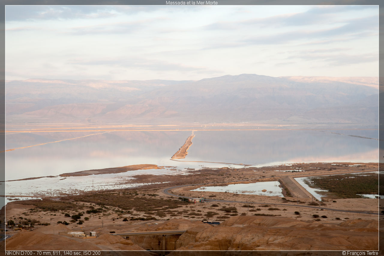Click the NIKON D700 EXIF caption text

point(53,253)
